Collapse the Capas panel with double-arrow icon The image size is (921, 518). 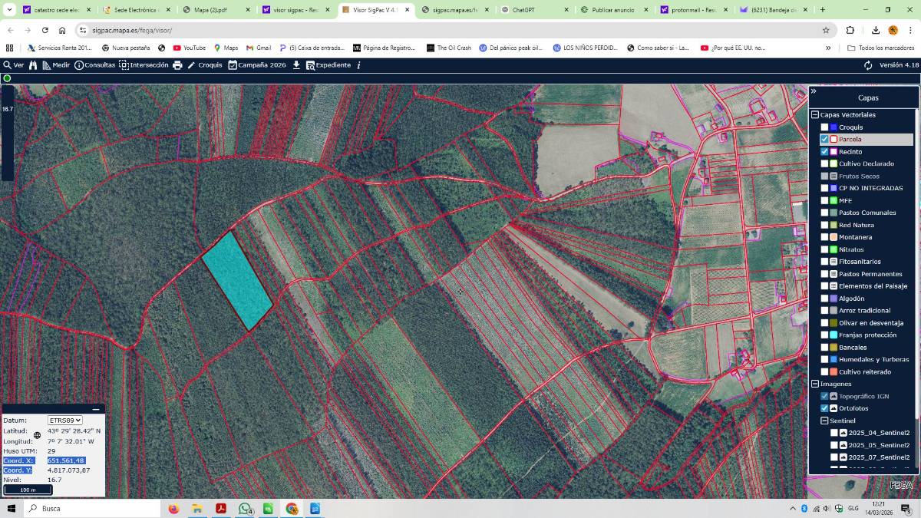[x=814, y=91]
